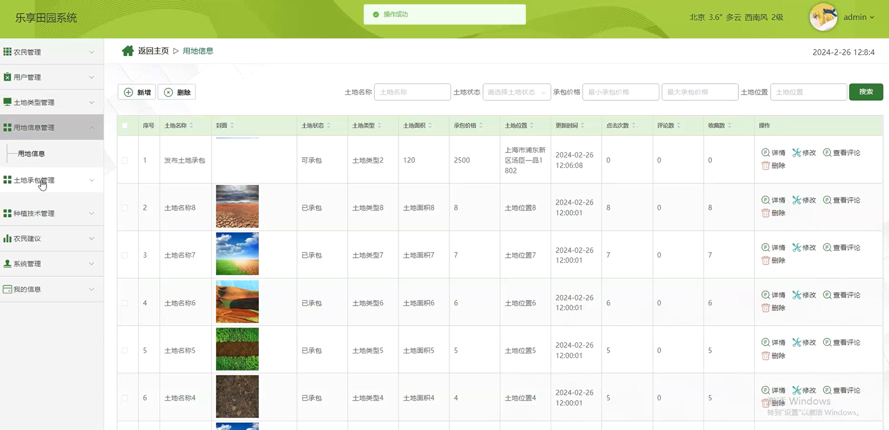The height and width of the screenshot is (430, 889).
Task: Collapse 用地信息管理 with its chevron
Action: [92, 128]
